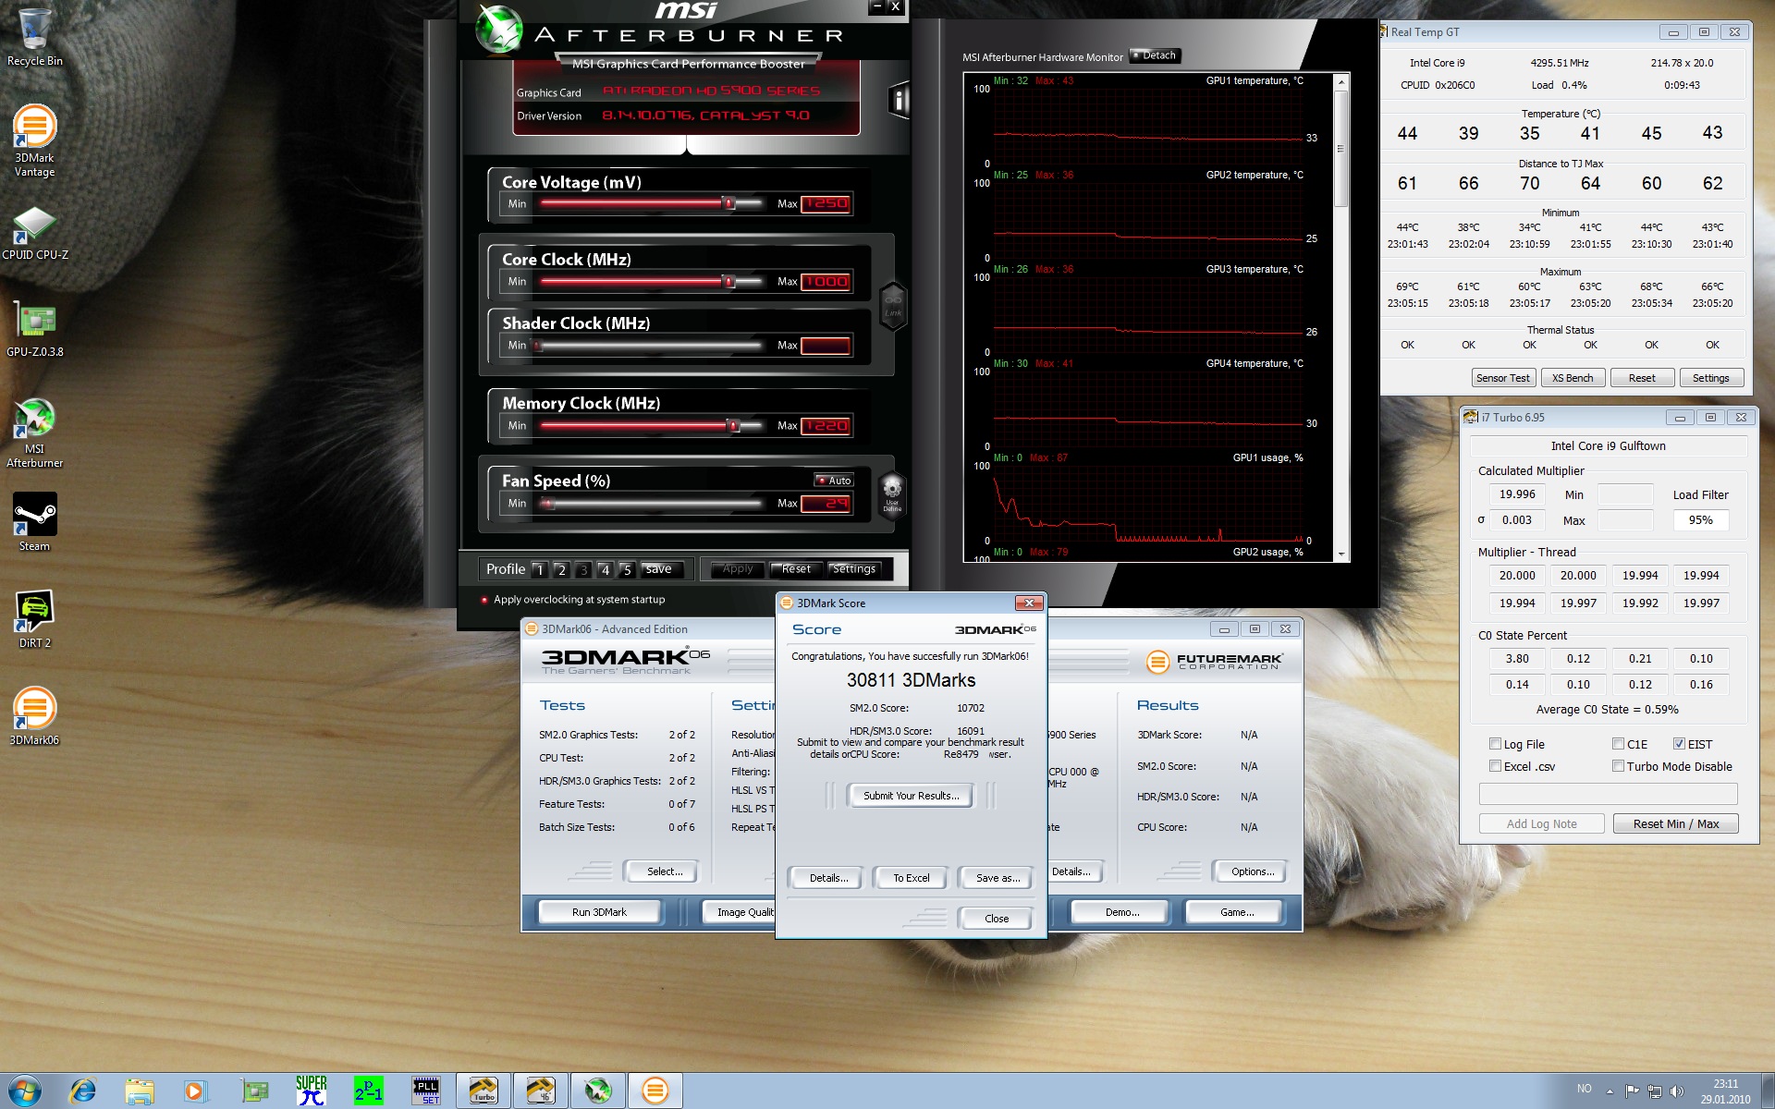This screenshot has height=1109, width=1775.
Task: Show hidden system tray icons
Action: [1610, 1091]
